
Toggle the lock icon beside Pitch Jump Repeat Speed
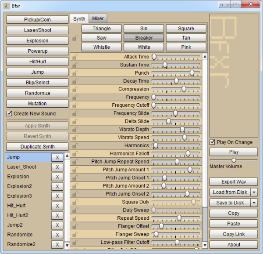tap(75, 162)
